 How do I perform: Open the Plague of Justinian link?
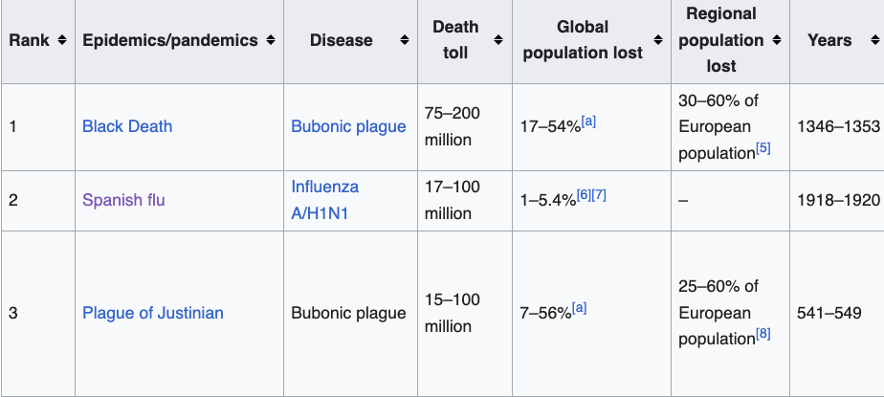pyautogui.click(x=153, y=313)
